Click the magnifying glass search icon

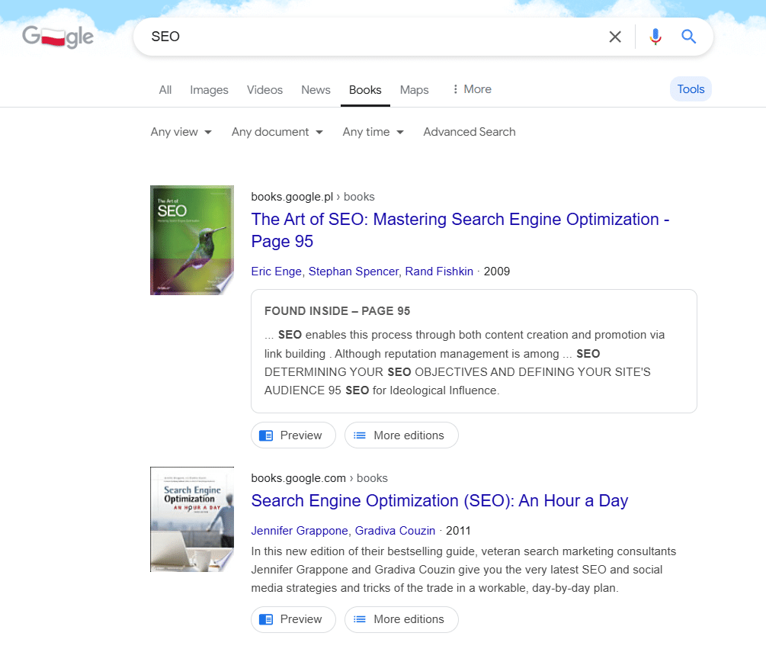(688, 36)
